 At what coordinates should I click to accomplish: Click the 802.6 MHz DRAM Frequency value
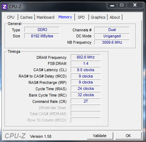pos(86,57)
